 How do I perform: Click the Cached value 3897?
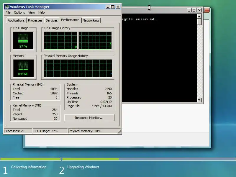pos(54,93)
